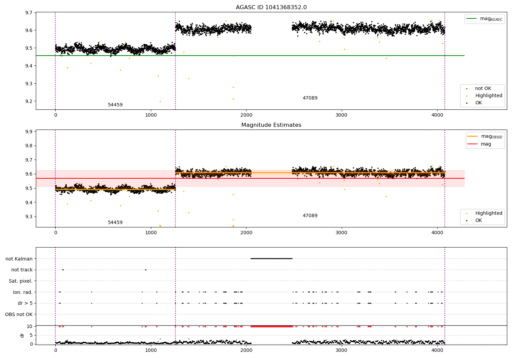512x358 pixels.
Task: Click the "10" tick on the dr axis
Action: pos(30,327)
